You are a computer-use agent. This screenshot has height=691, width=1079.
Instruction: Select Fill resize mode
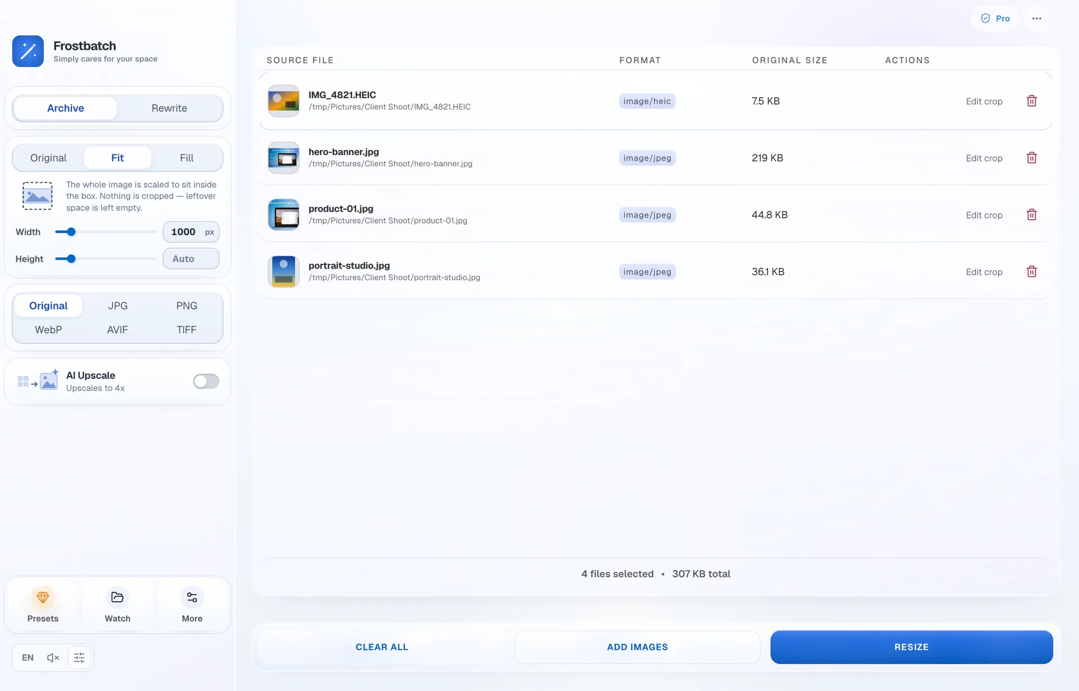pos(187,158)
